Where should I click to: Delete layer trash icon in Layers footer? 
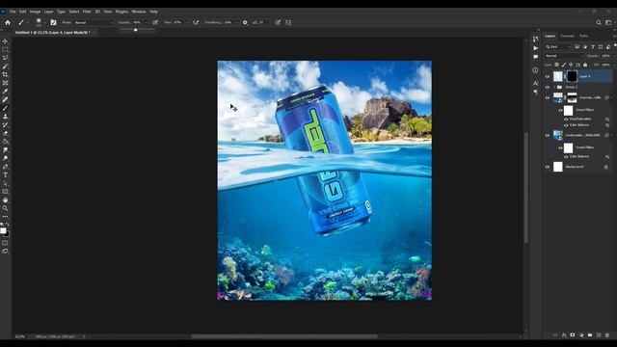(x=607, y=334)
